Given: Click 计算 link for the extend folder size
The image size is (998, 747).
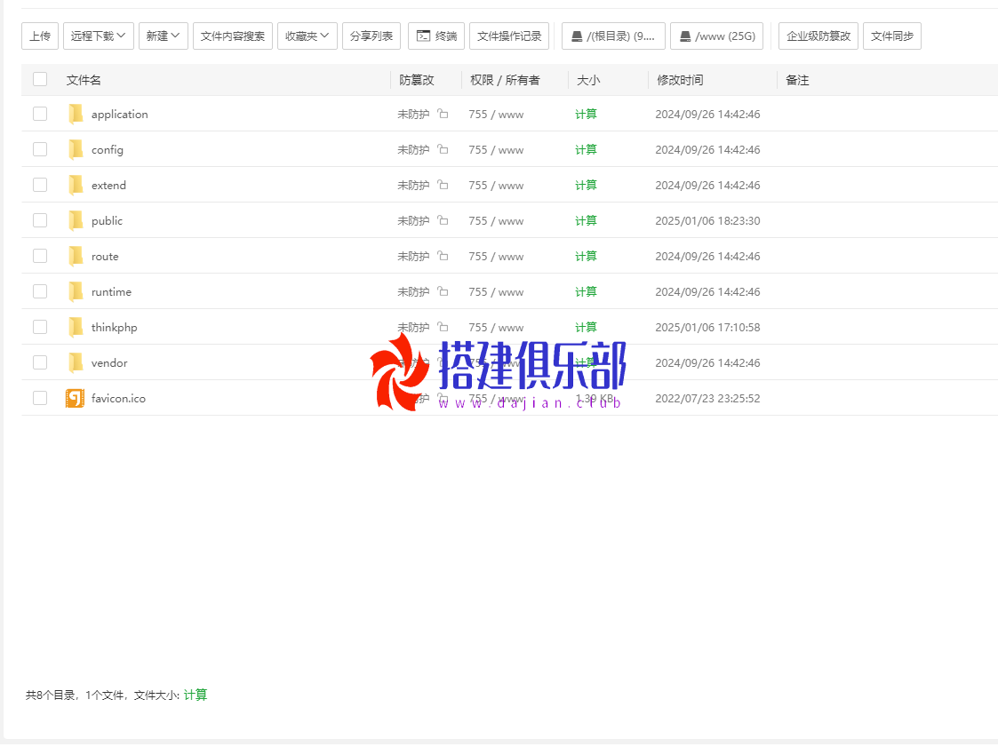Looking at the screenshot, I should click(586, 185).
